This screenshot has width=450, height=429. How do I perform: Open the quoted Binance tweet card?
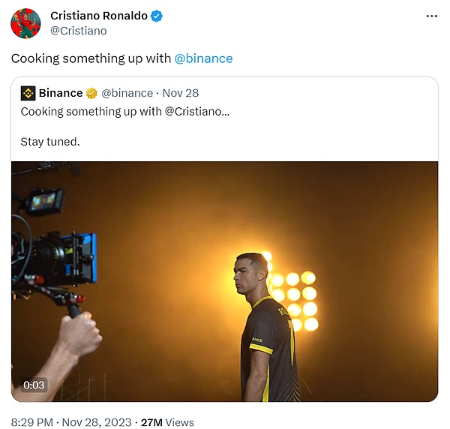[300, 127]
